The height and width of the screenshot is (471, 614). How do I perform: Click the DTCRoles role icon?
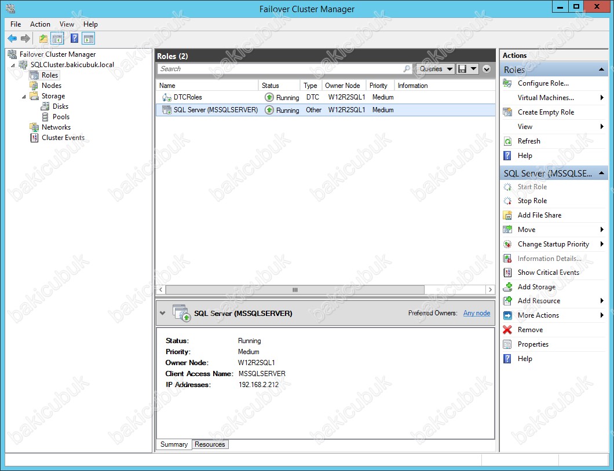tap(166, 97)
